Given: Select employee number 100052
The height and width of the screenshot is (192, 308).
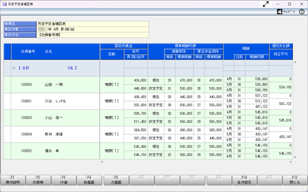Looking at the screenshot, I should click(26, 151).
